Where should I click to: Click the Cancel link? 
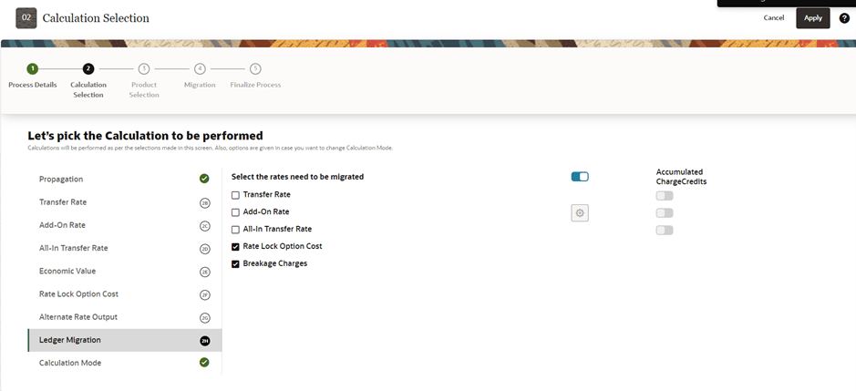coord(774,18)
